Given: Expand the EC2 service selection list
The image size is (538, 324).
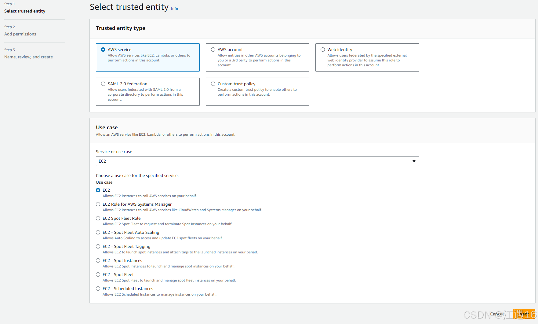Looking at the screenshot, I should [414, 161].
